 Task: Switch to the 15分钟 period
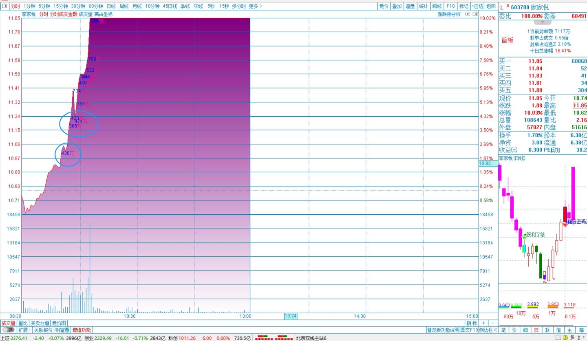click(x=60, y=6)
